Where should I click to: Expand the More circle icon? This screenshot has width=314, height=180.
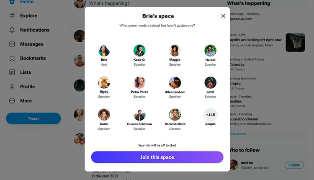click(12, 101)
